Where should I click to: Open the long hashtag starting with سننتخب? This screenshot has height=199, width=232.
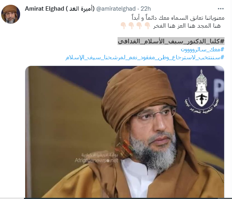coord(145,57)
